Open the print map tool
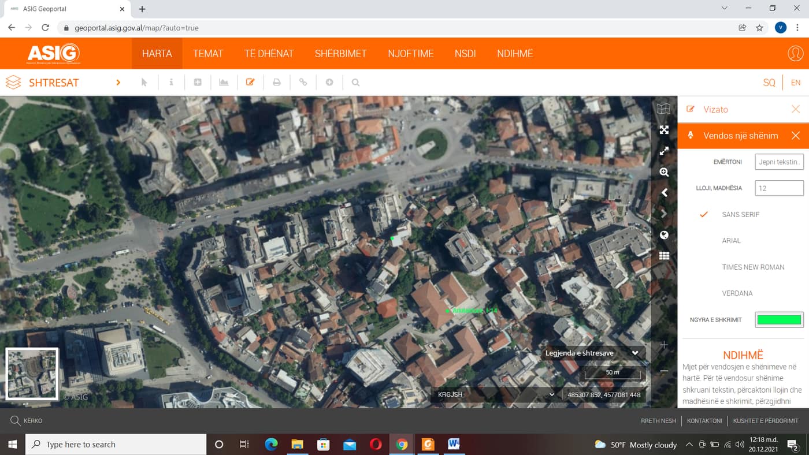Screen dimensions: 809x455 pyautogui.click(x=277, y=83)
